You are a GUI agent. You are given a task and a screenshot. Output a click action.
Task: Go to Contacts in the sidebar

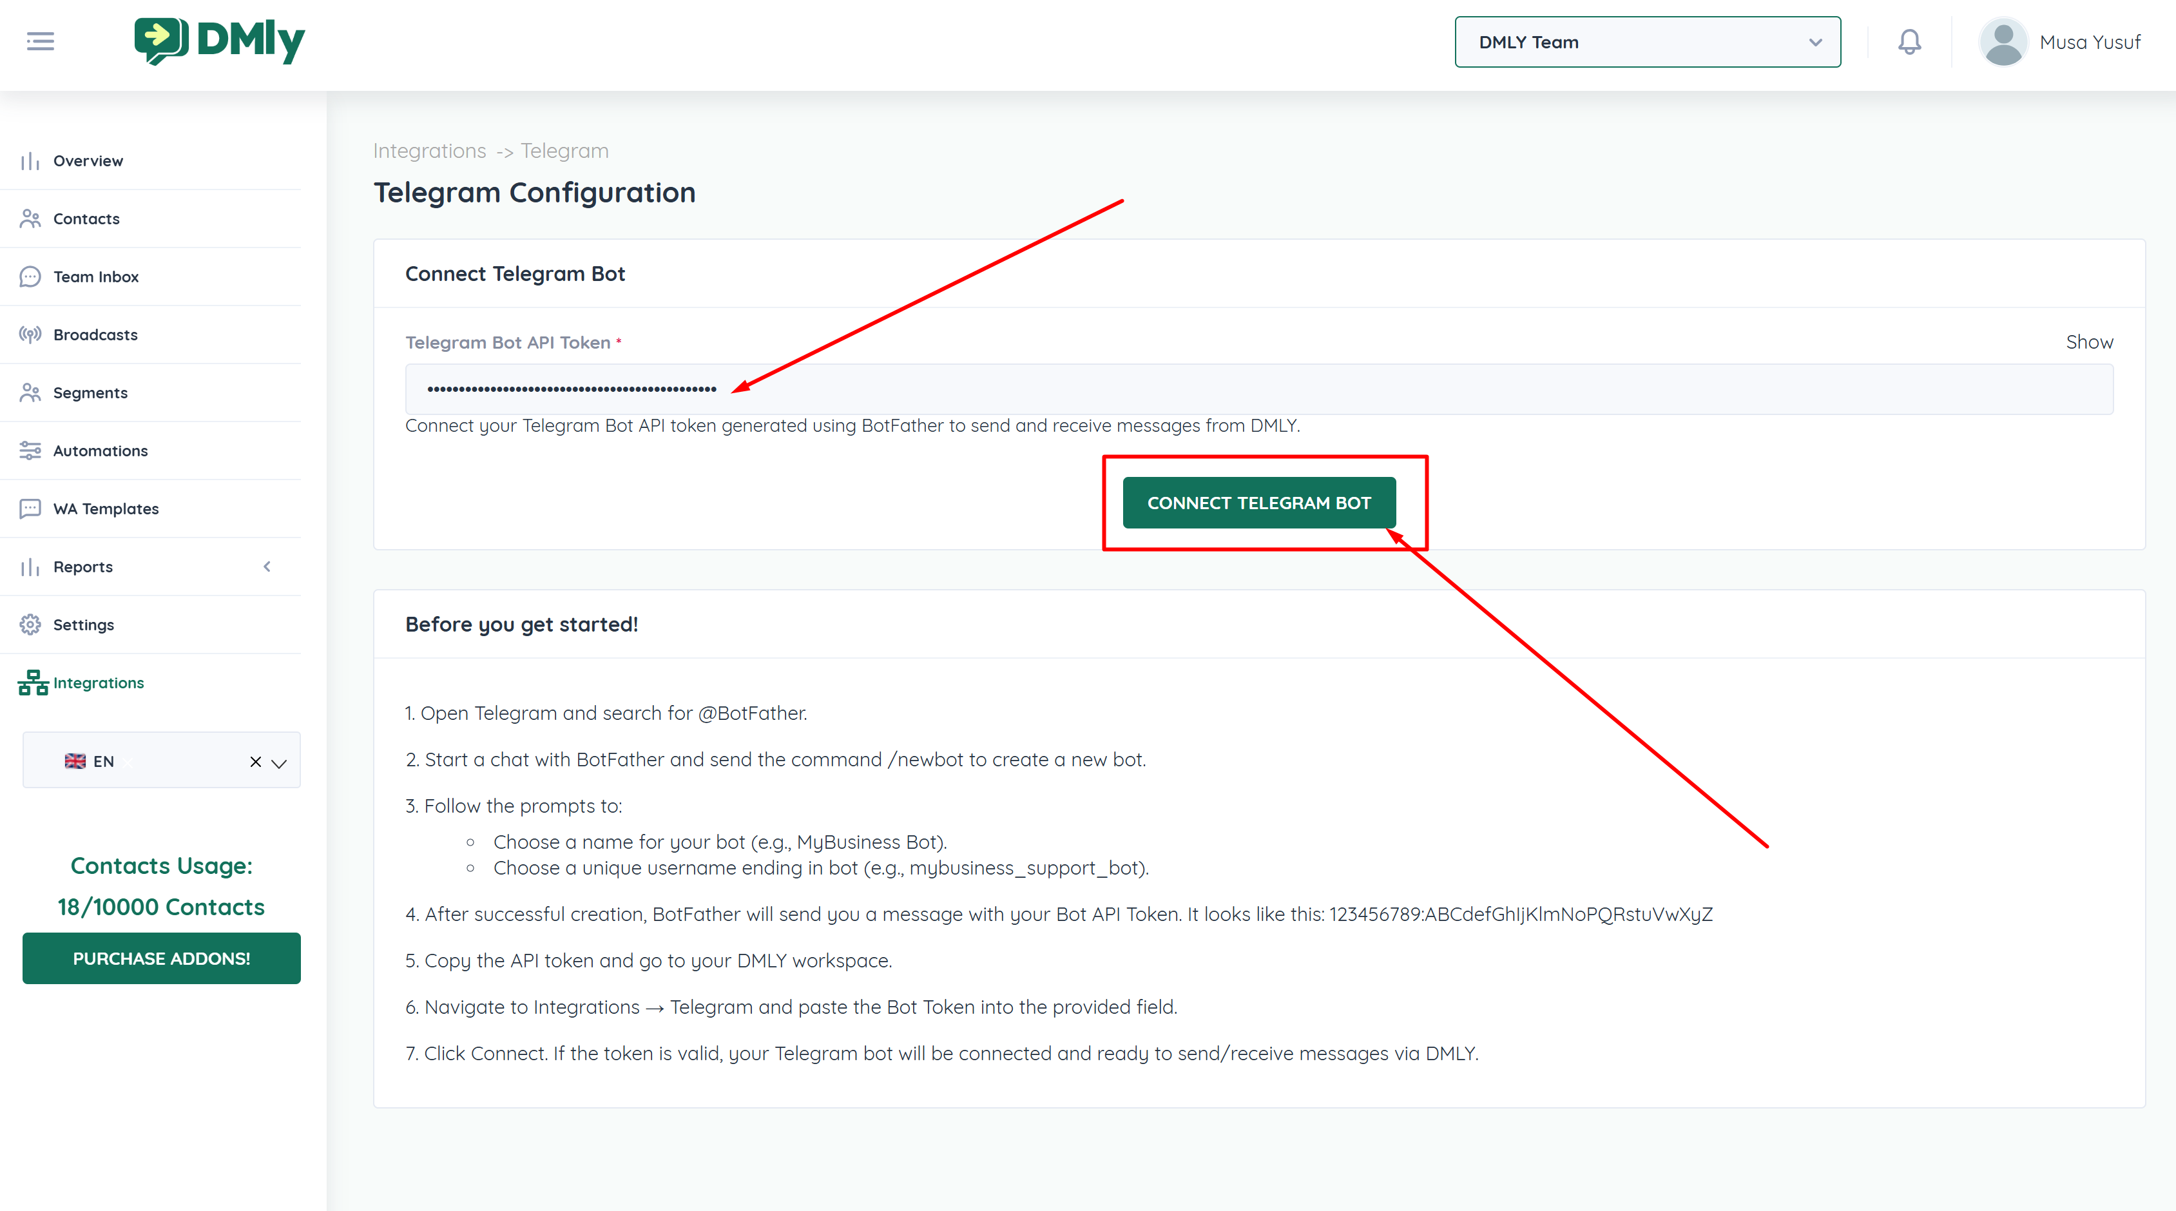point(86,219)
